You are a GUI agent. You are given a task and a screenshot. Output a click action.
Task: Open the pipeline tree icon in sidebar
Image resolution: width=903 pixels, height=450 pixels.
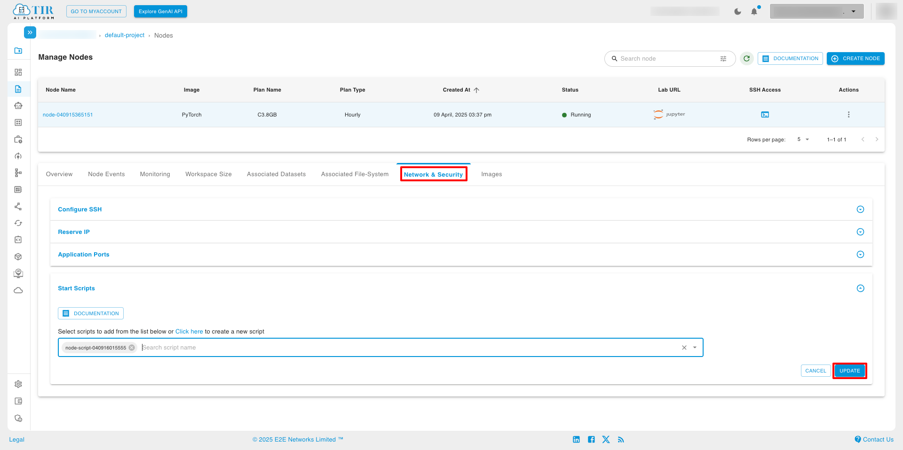pos(18,173)
